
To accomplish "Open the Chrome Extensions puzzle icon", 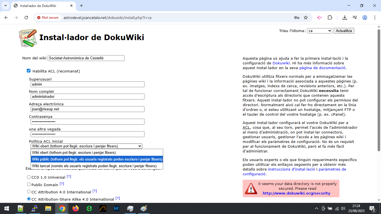I will [330, 18].
